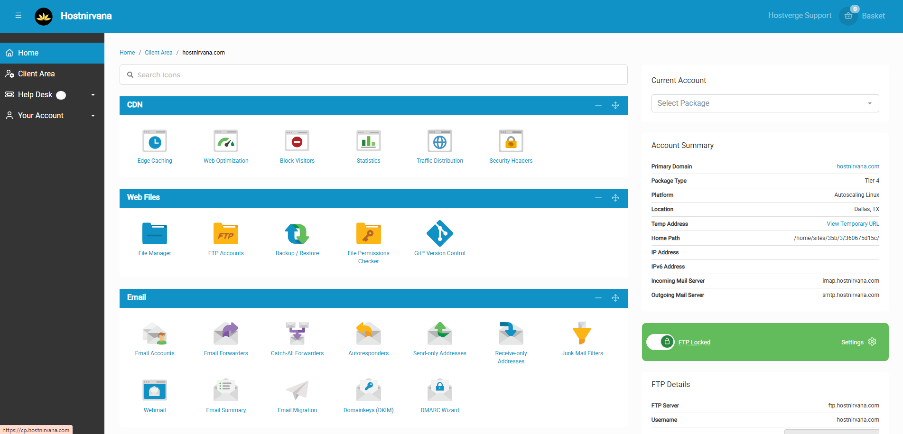Open the Select Package dropdown
Screen dimensions: 903x434
764,103
